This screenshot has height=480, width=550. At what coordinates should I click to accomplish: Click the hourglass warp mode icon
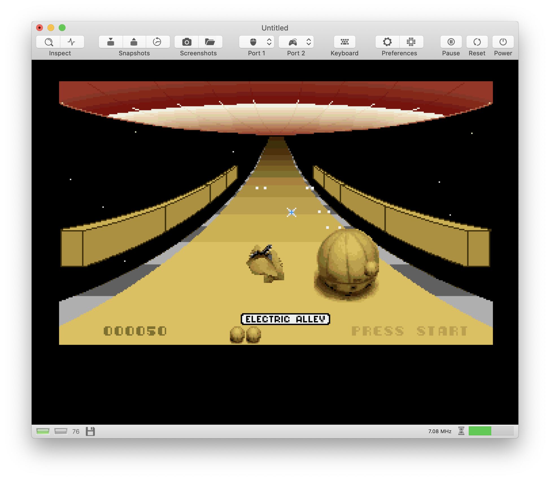tap(461, 431)
